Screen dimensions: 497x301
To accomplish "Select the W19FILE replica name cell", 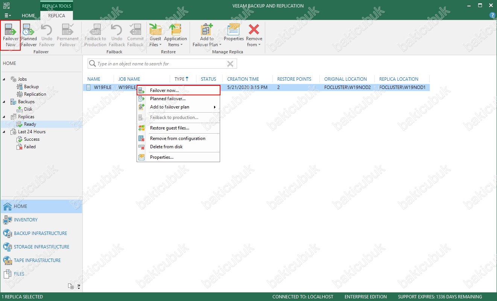I will pyautogui.click(x=102, y=87).
